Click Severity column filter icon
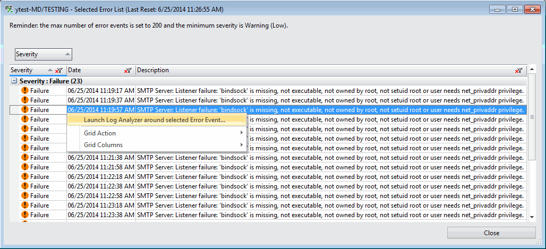The height and width of the screenshot is (249, 546). 59,70
